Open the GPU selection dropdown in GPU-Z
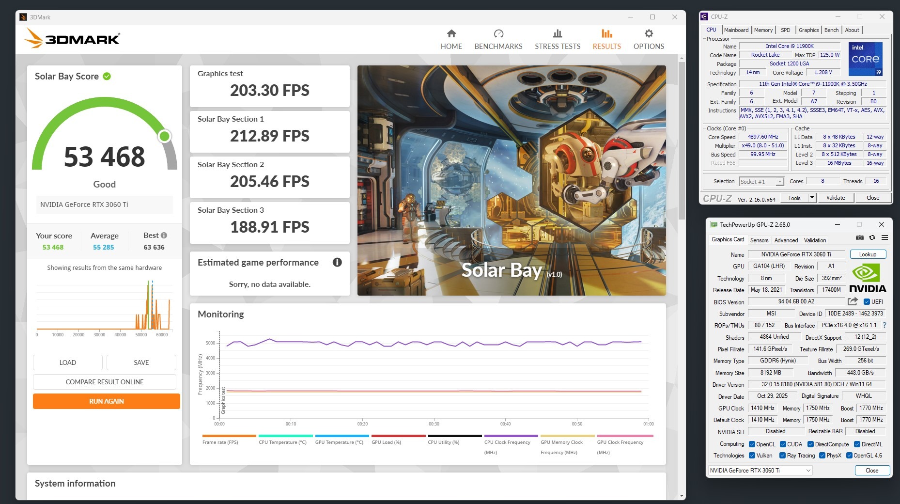The width and height of the screenshot is (900, 504). click(x=760, y=470)
